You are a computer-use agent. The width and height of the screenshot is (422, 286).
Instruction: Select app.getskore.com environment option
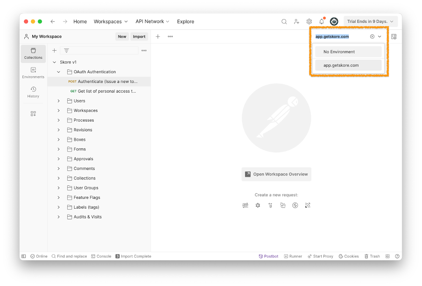click(x=348, y=65)
